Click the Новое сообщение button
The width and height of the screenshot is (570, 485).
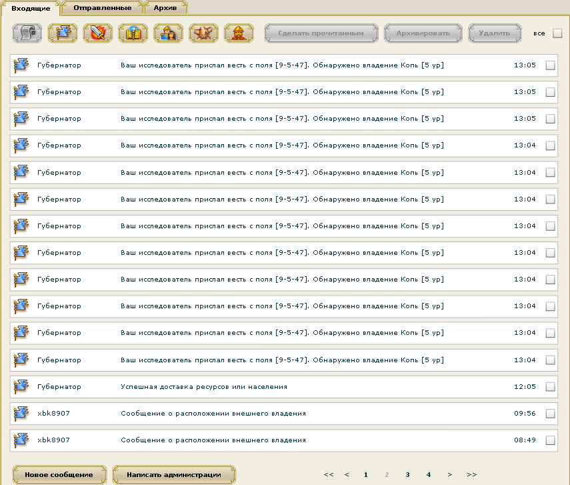(x=59, y=474)
